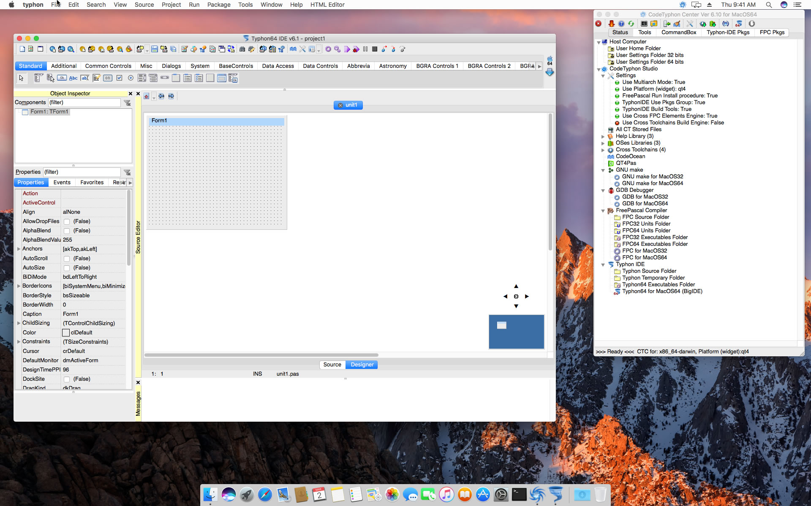Open the Typhon-IDE Pkgs tab

(728, 32)
